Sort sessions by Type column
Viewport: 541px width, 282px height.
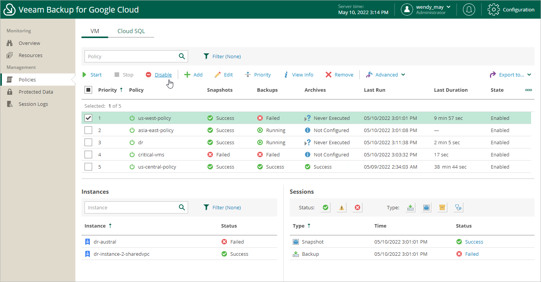302,226
